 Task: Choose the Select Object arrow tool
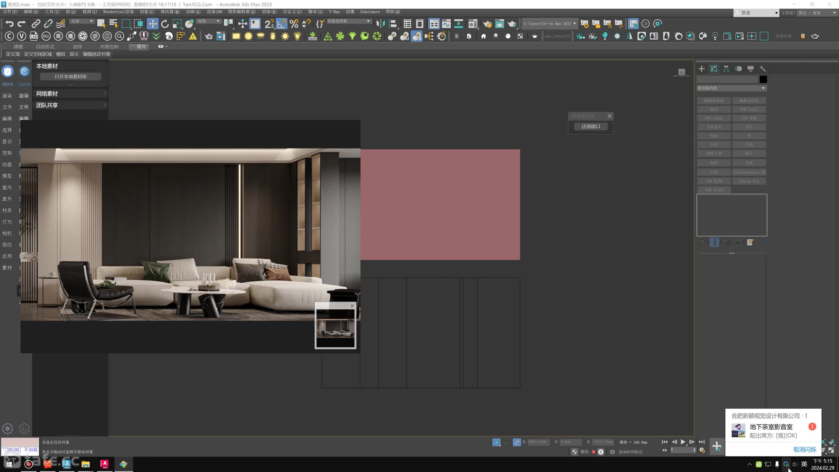tap(101, 24)
